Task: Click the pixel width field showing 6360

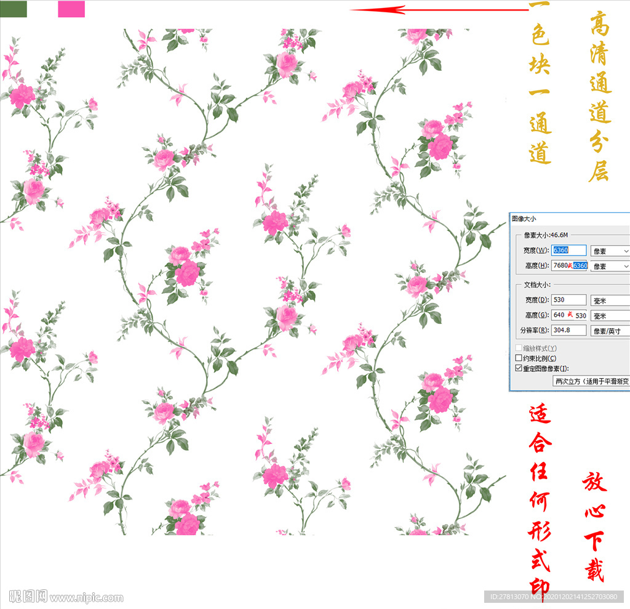Action: click(568, 251)
